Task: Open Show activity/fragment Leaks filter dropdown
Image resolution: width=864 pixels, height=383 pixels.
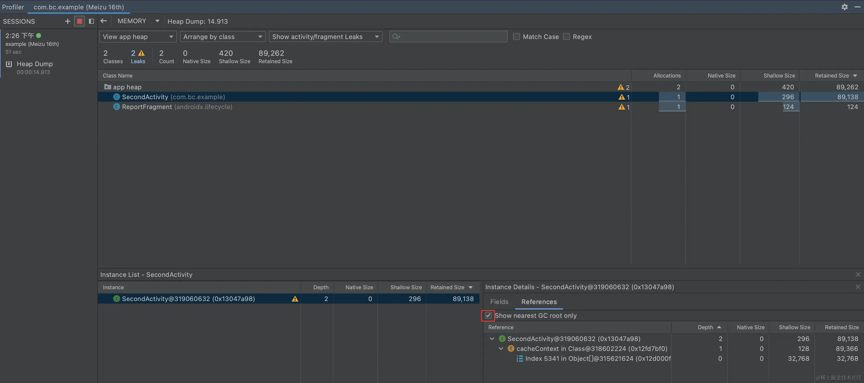Action: pos(325,37)
